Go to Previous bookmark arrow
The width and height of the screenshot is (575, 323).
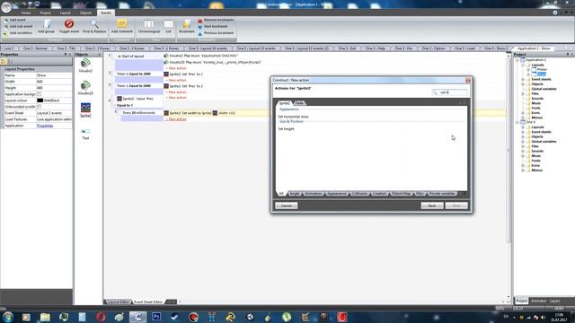pos(199,33)
